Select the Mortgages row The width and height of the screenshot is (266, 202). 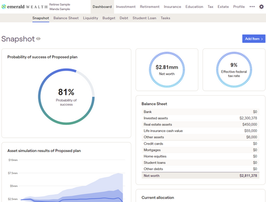click(201, 150)
